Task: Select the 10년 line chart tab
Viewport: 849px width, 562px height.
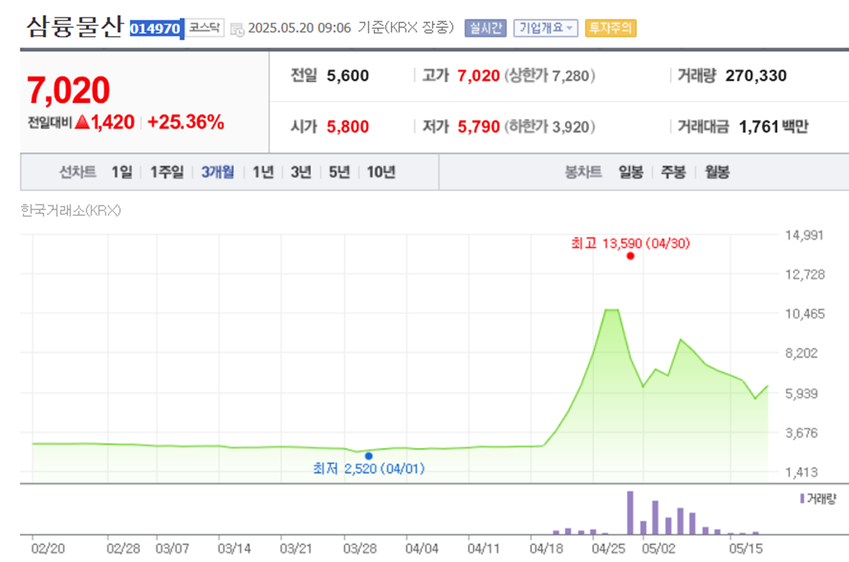Action: point(380,172)
